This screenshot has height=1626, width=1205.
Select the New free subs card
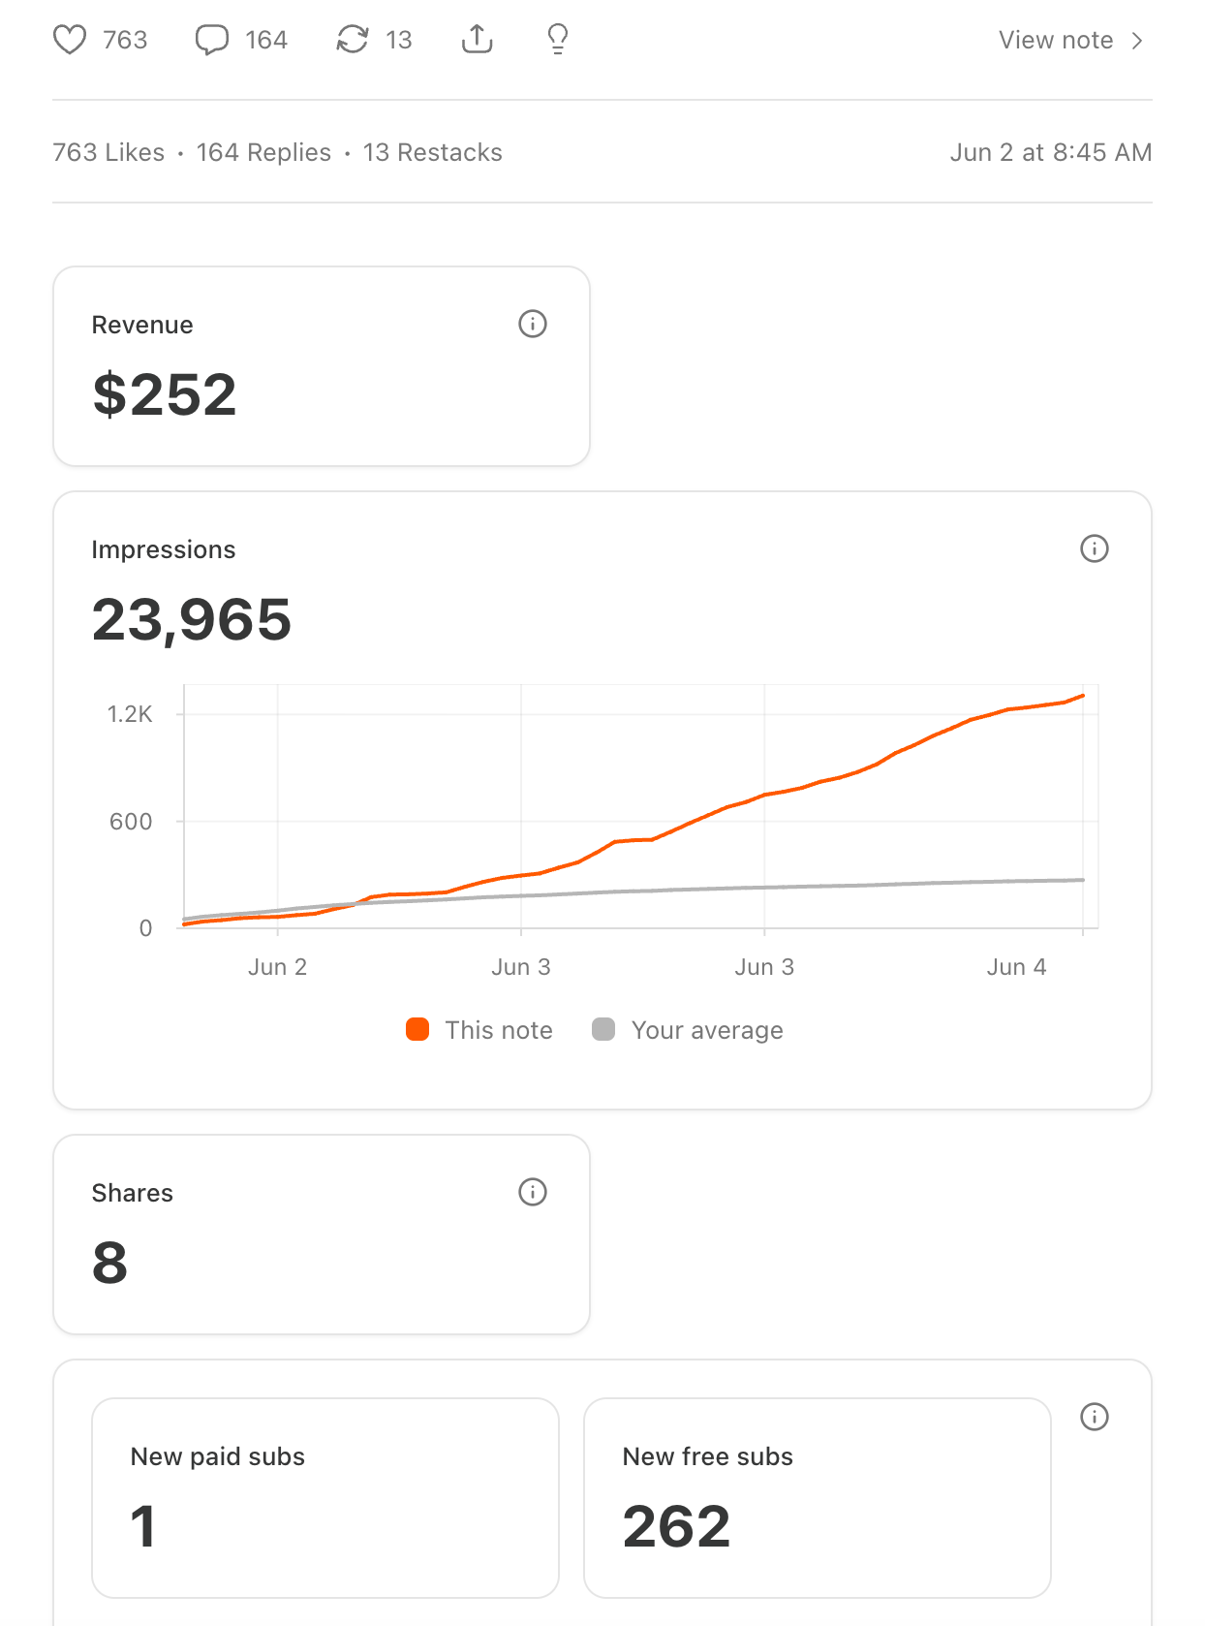click(818, 1497)
